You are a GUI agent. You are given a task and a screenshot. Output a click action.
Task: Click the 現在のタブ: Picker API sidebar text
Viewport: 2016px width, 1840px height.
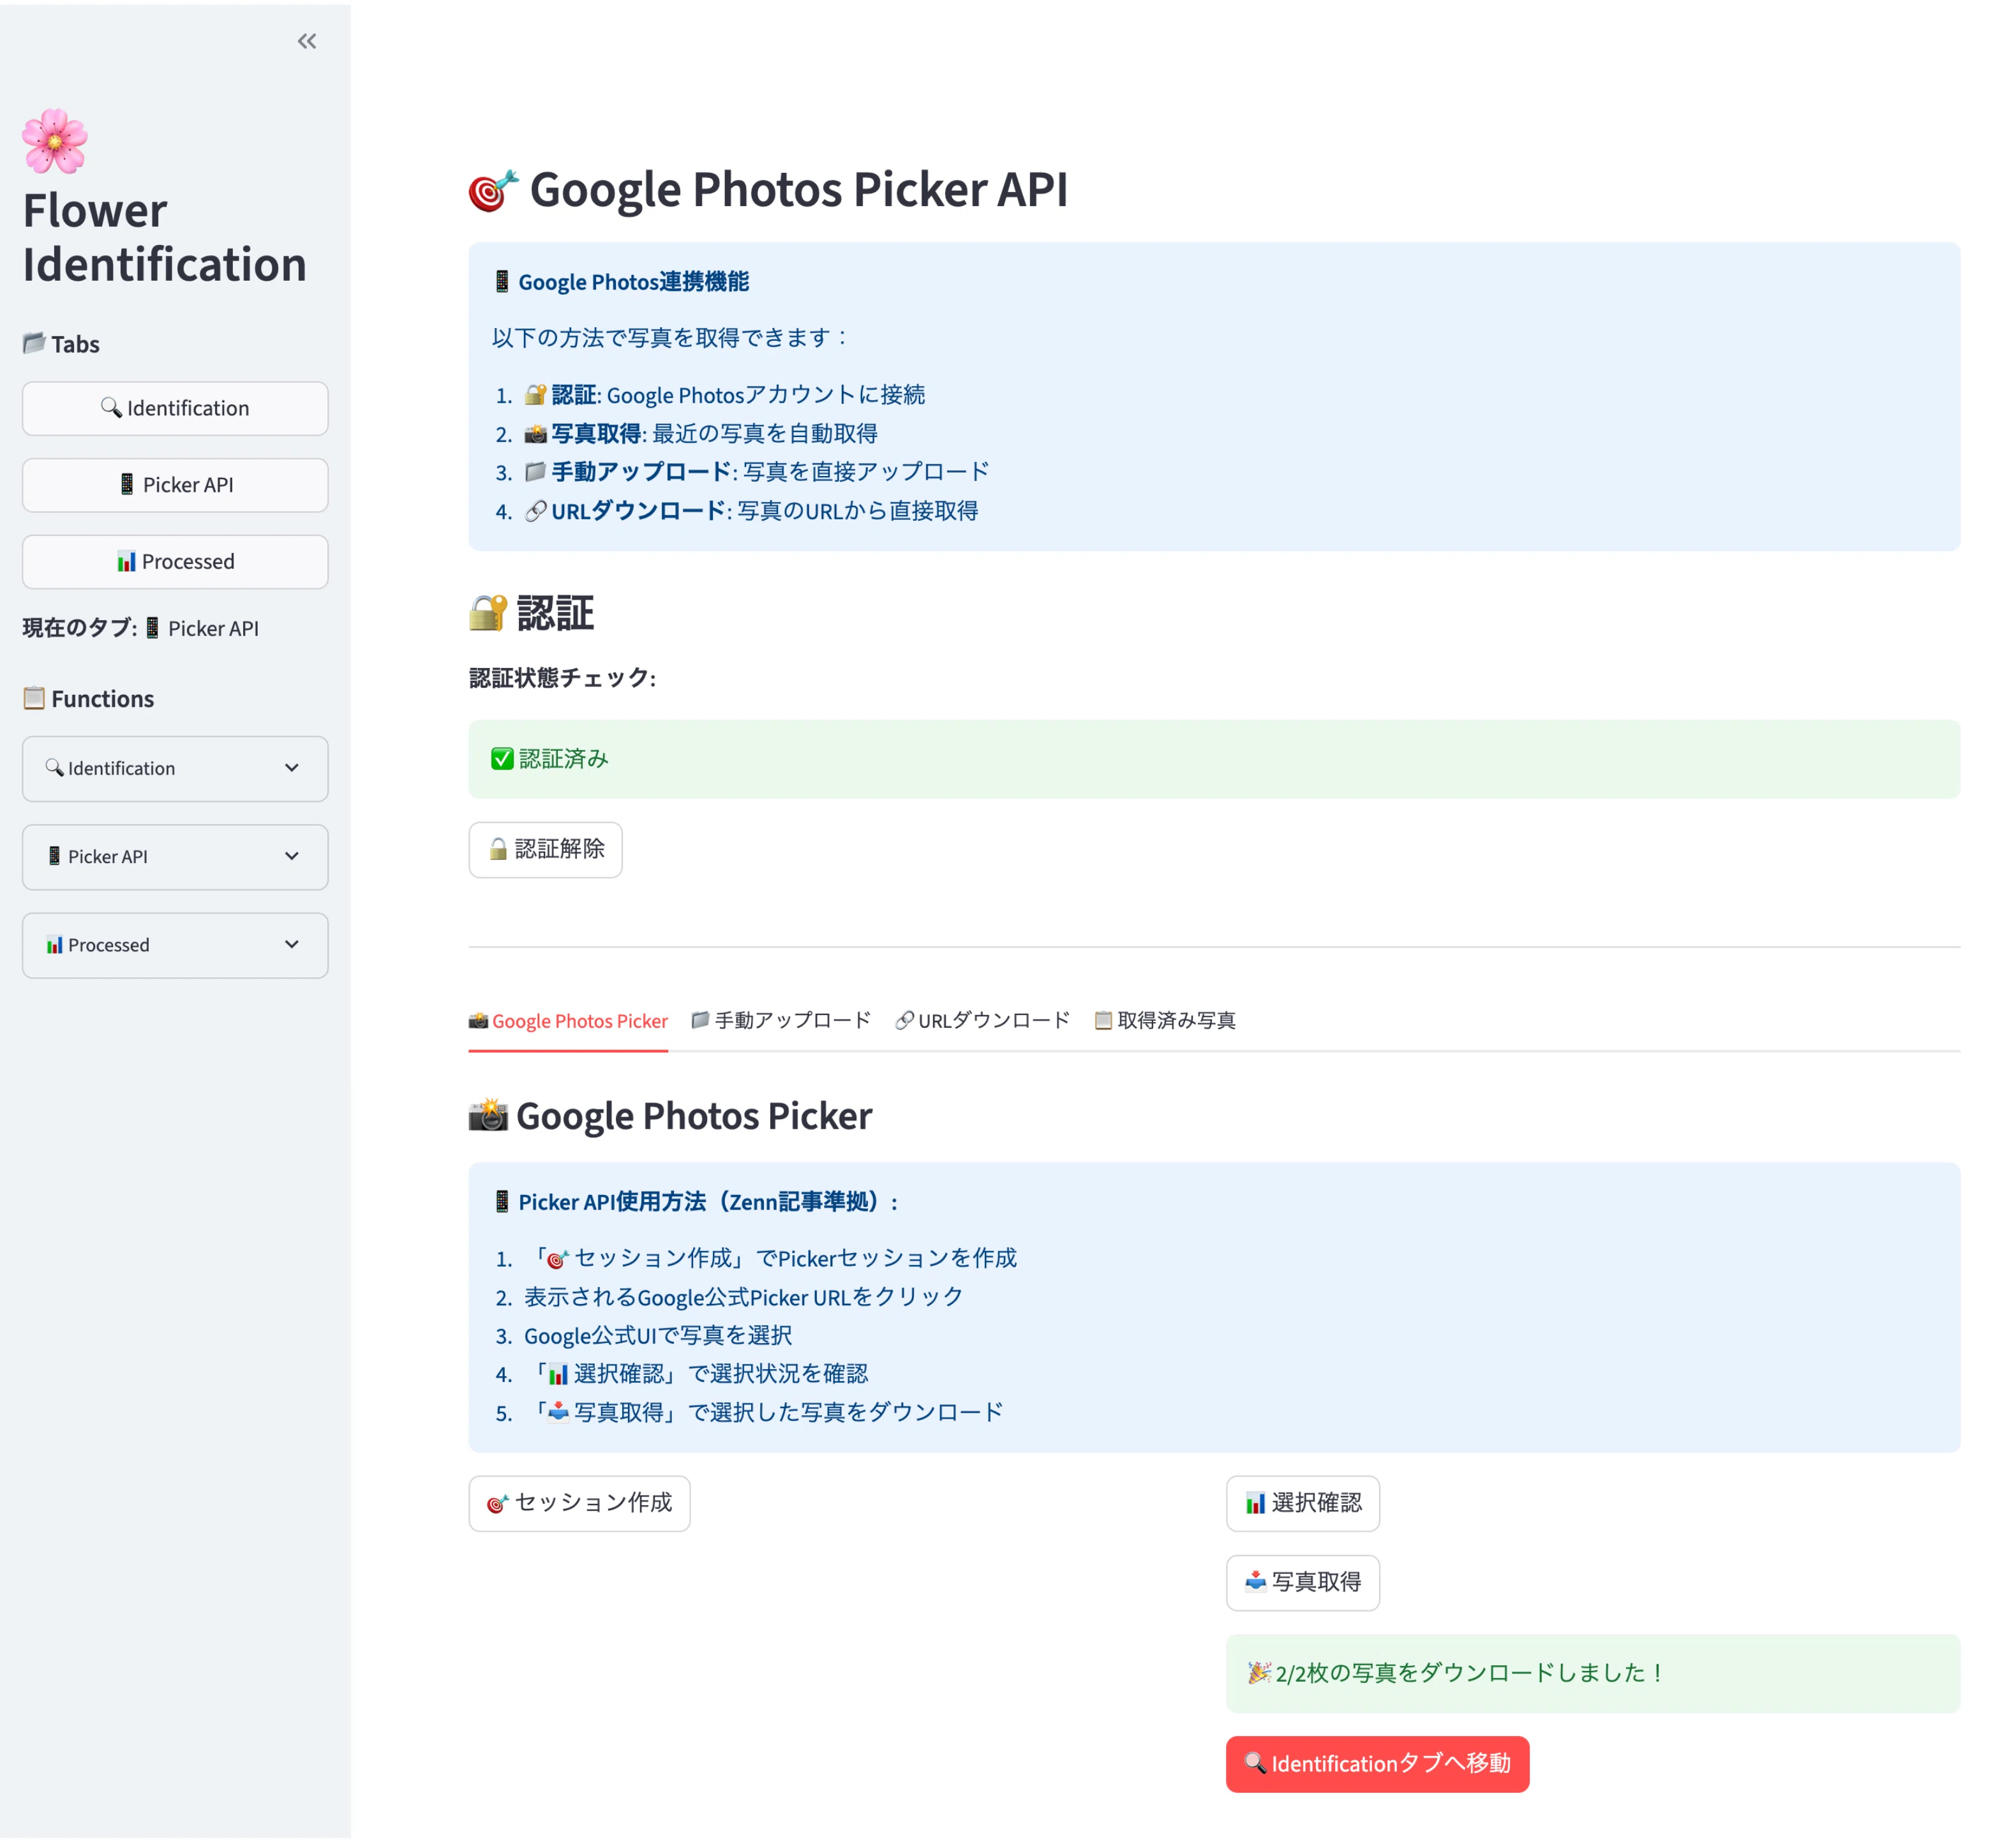141,628
